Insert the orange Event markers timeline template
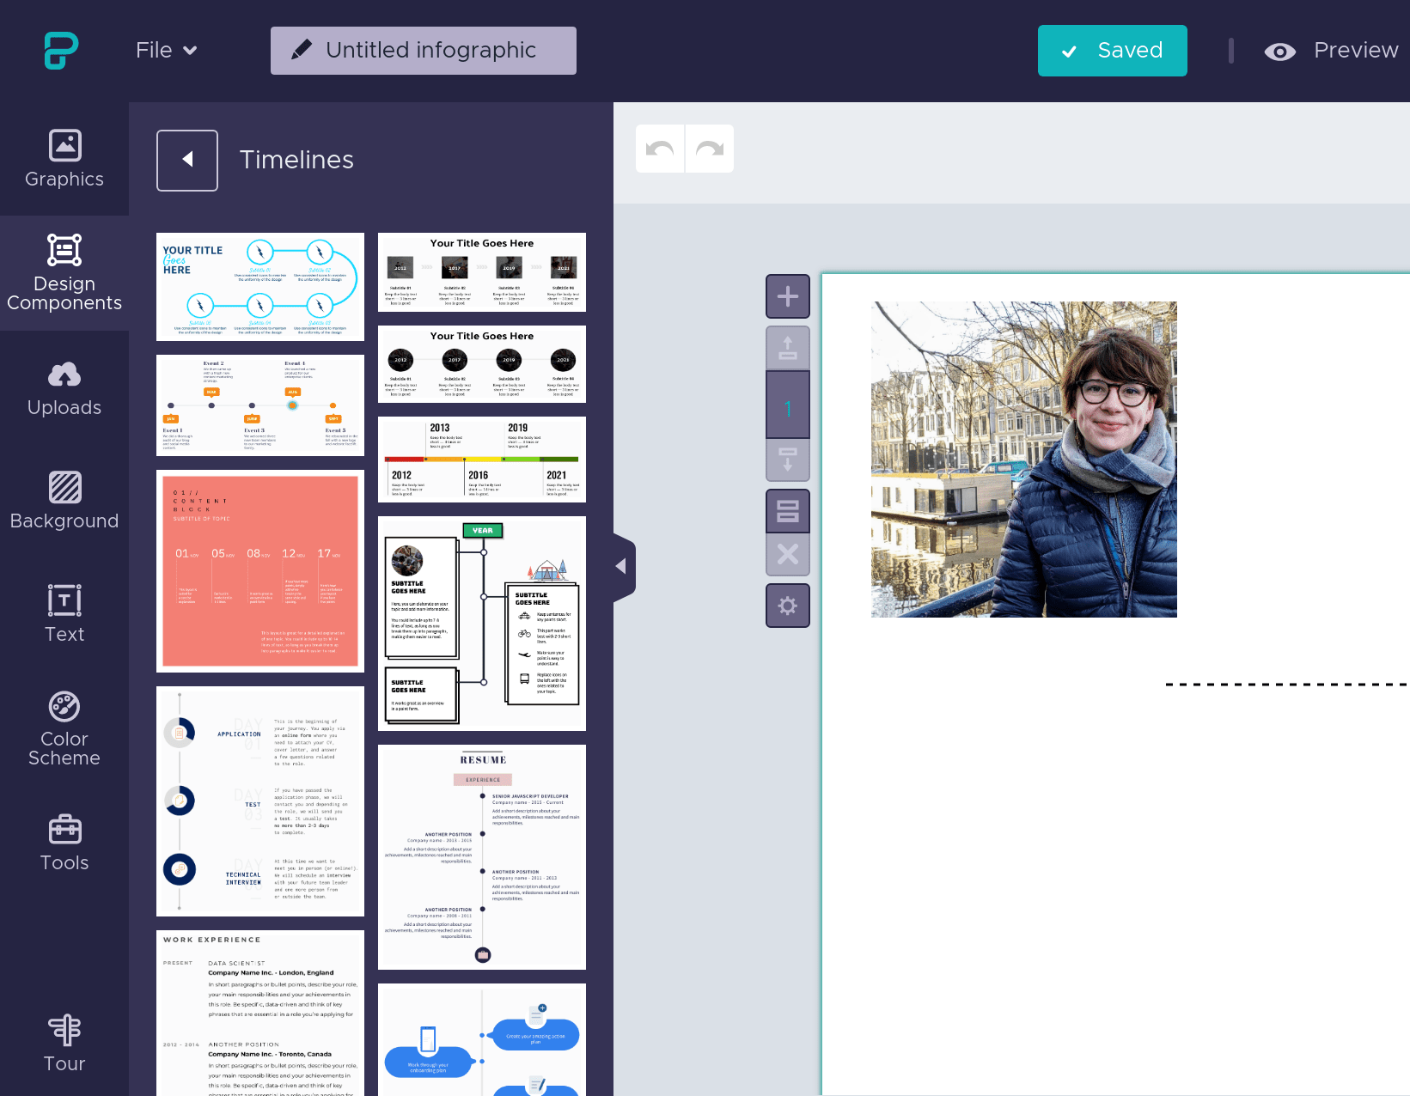 click(260, 405)
